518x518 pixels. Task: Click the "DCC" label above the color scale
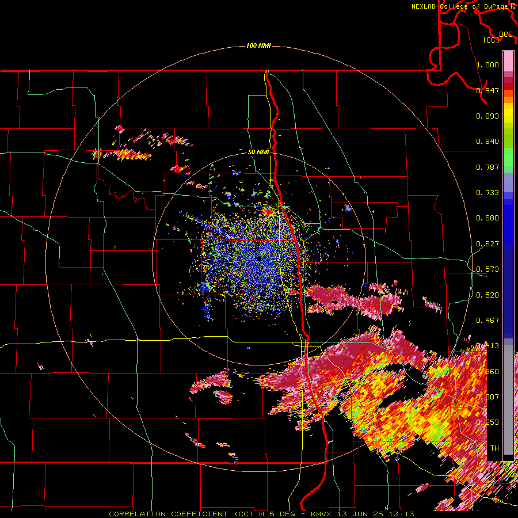[505, 35]
